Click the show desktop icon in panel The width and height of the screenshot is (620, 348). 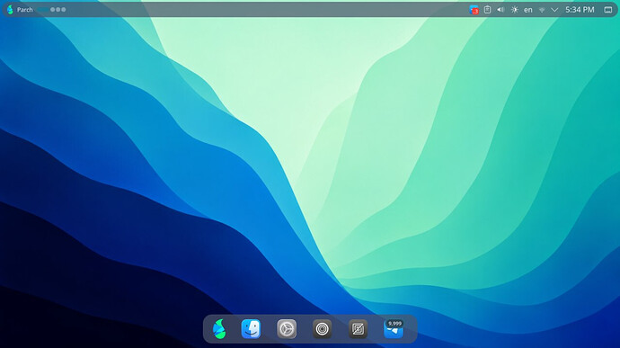(608, 10)
